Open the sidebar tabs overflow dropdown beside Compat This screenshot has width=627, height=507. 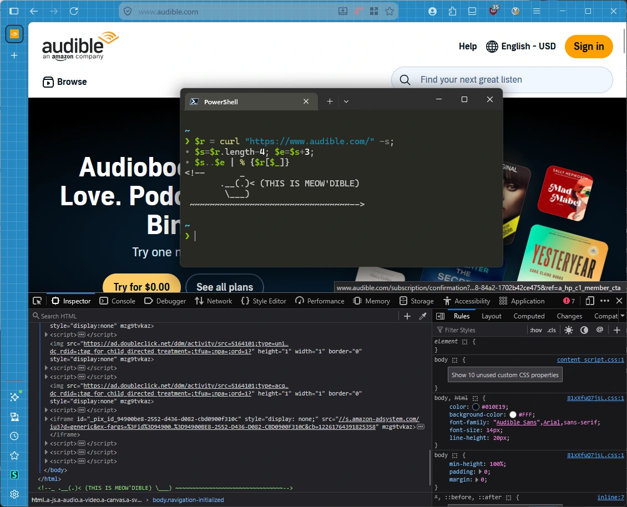(622, 316)
